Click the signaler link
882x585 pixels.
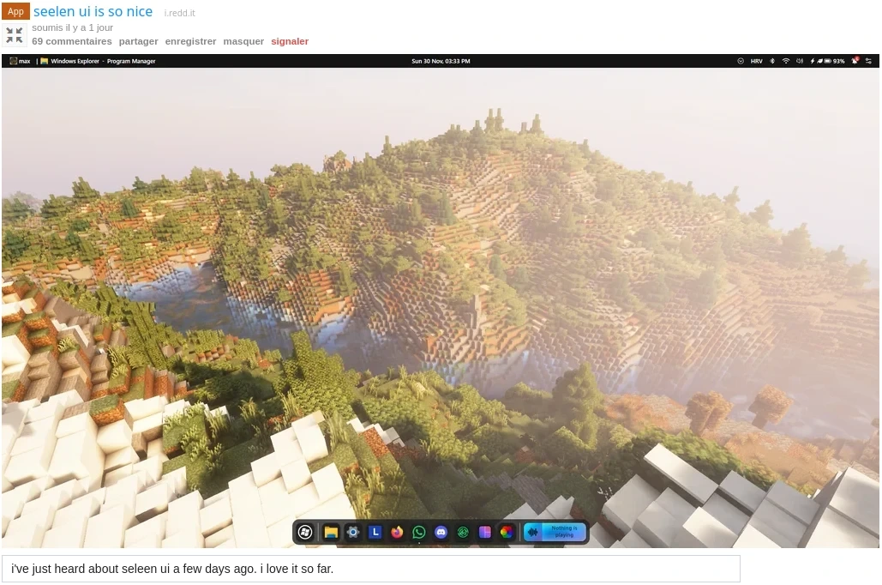pos(290,41)
